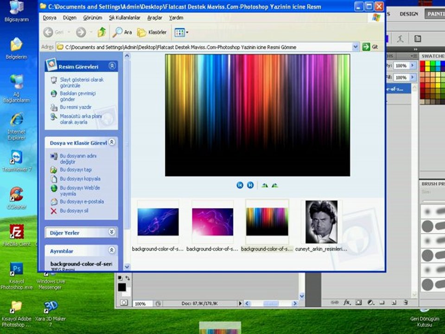Open Belgelerim desktop icon
Screen dimensions: 445x334
[17, 48]
